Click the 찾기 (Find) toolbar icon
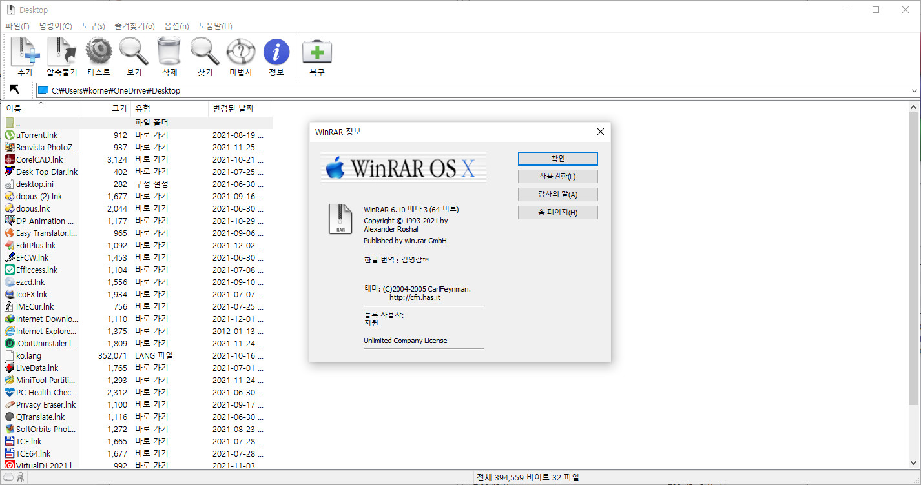This screenshot has width=921, height=485. (x=205, y=52)
